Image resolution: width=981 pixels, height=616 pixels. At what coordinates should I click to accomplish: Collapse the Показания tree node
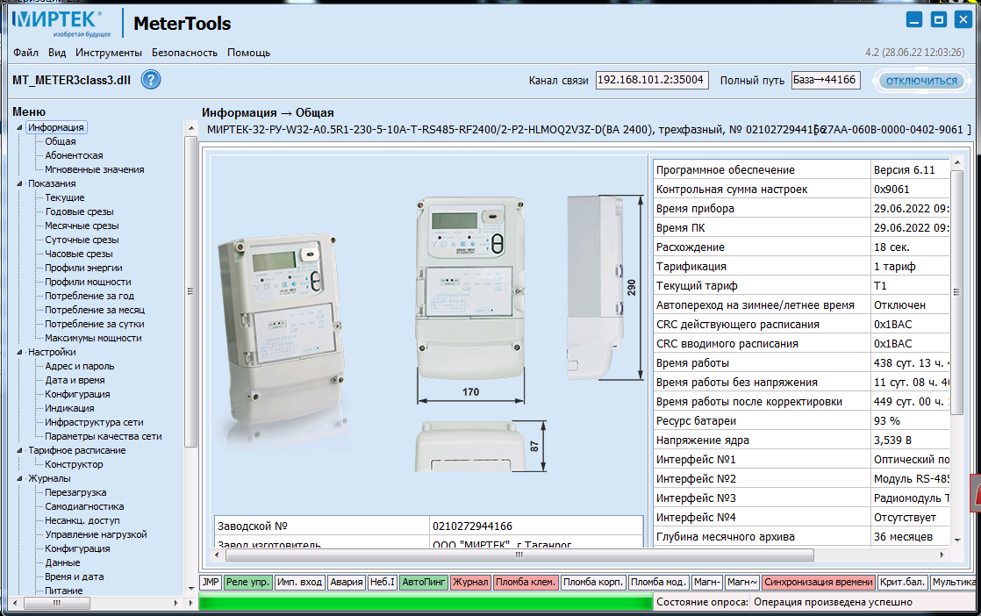click(20, 184)
